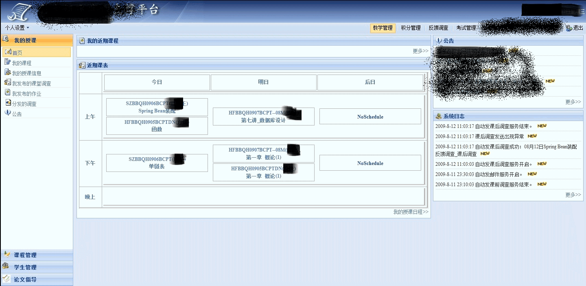Switch to the 反馈调查 tab
586x286 pixels.
(x=438, y=28)
